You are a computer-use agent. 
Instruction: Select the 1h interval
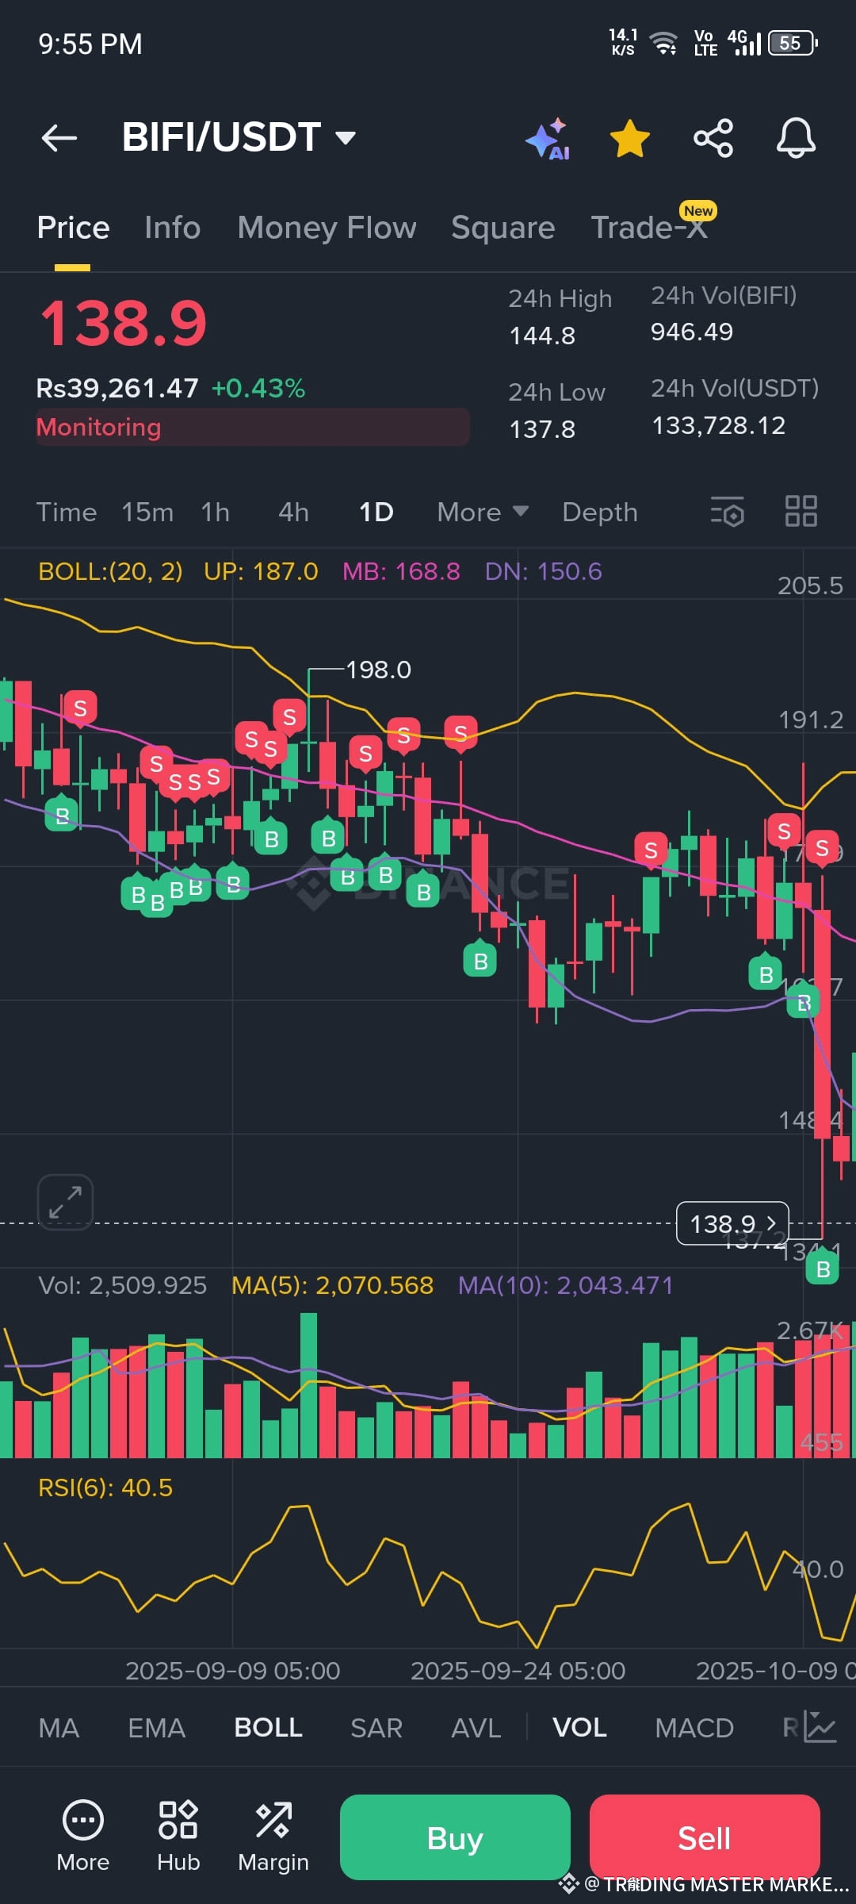click(x=215, y=512)
